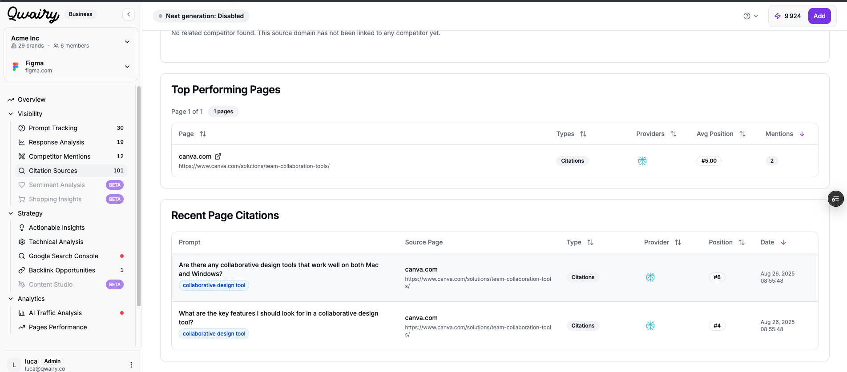Open the floating checklist button on right edge
This screenshot has width=847, height=372.
835,199
